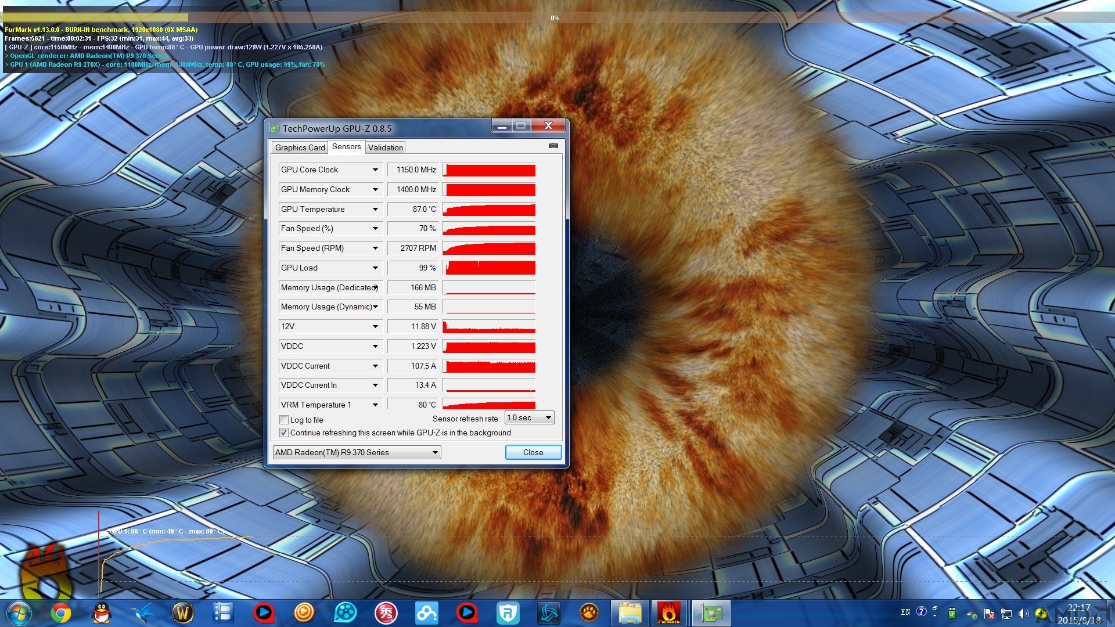Viewport: 1115px width, 627px height.
Task: Expand the Memory Usage (Dedicated) dropdown
Action: click(375, 287)
